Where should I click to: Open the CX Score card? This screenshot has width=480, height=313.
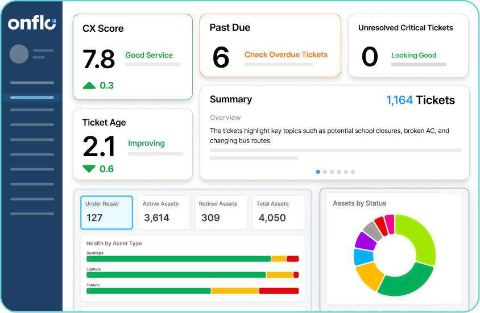(133, 57)
